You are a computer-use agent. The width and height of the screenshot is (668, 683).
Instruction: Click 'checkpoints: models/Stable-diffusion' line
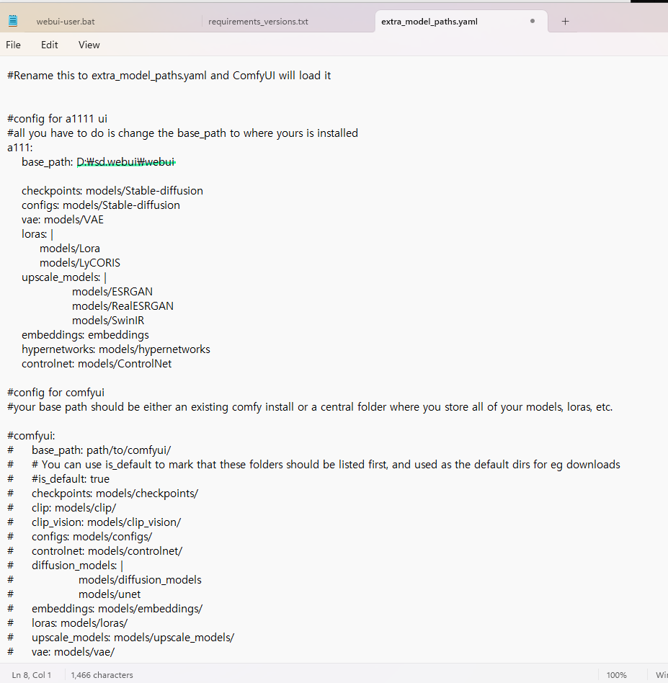(112, 191)
